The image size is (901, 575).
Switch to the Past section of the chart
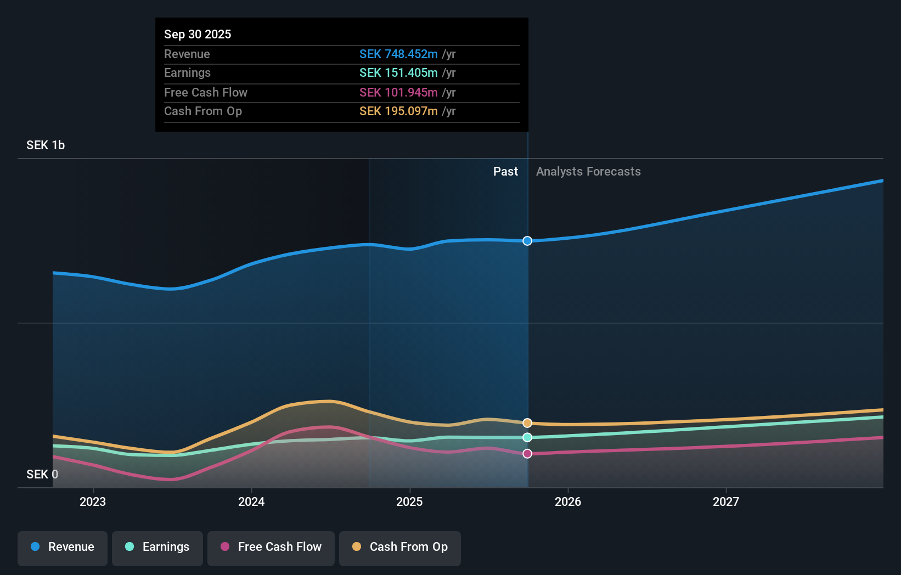[x=505, y=172]
